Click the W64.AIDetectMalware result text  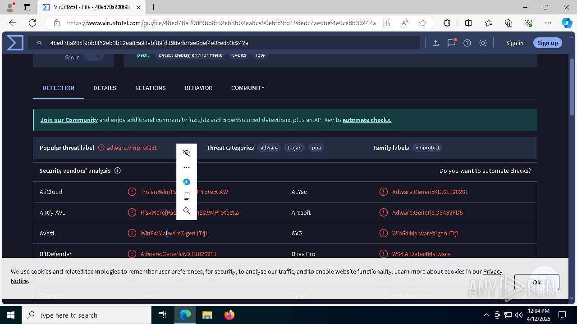click(x=421, y=254)
